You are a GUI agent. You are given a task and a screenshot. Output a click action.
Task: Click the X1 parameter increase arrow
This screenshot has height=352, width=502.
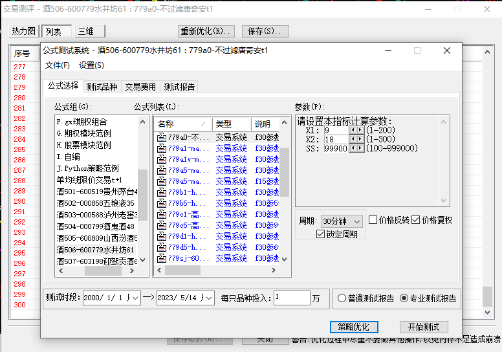point(360,130)
